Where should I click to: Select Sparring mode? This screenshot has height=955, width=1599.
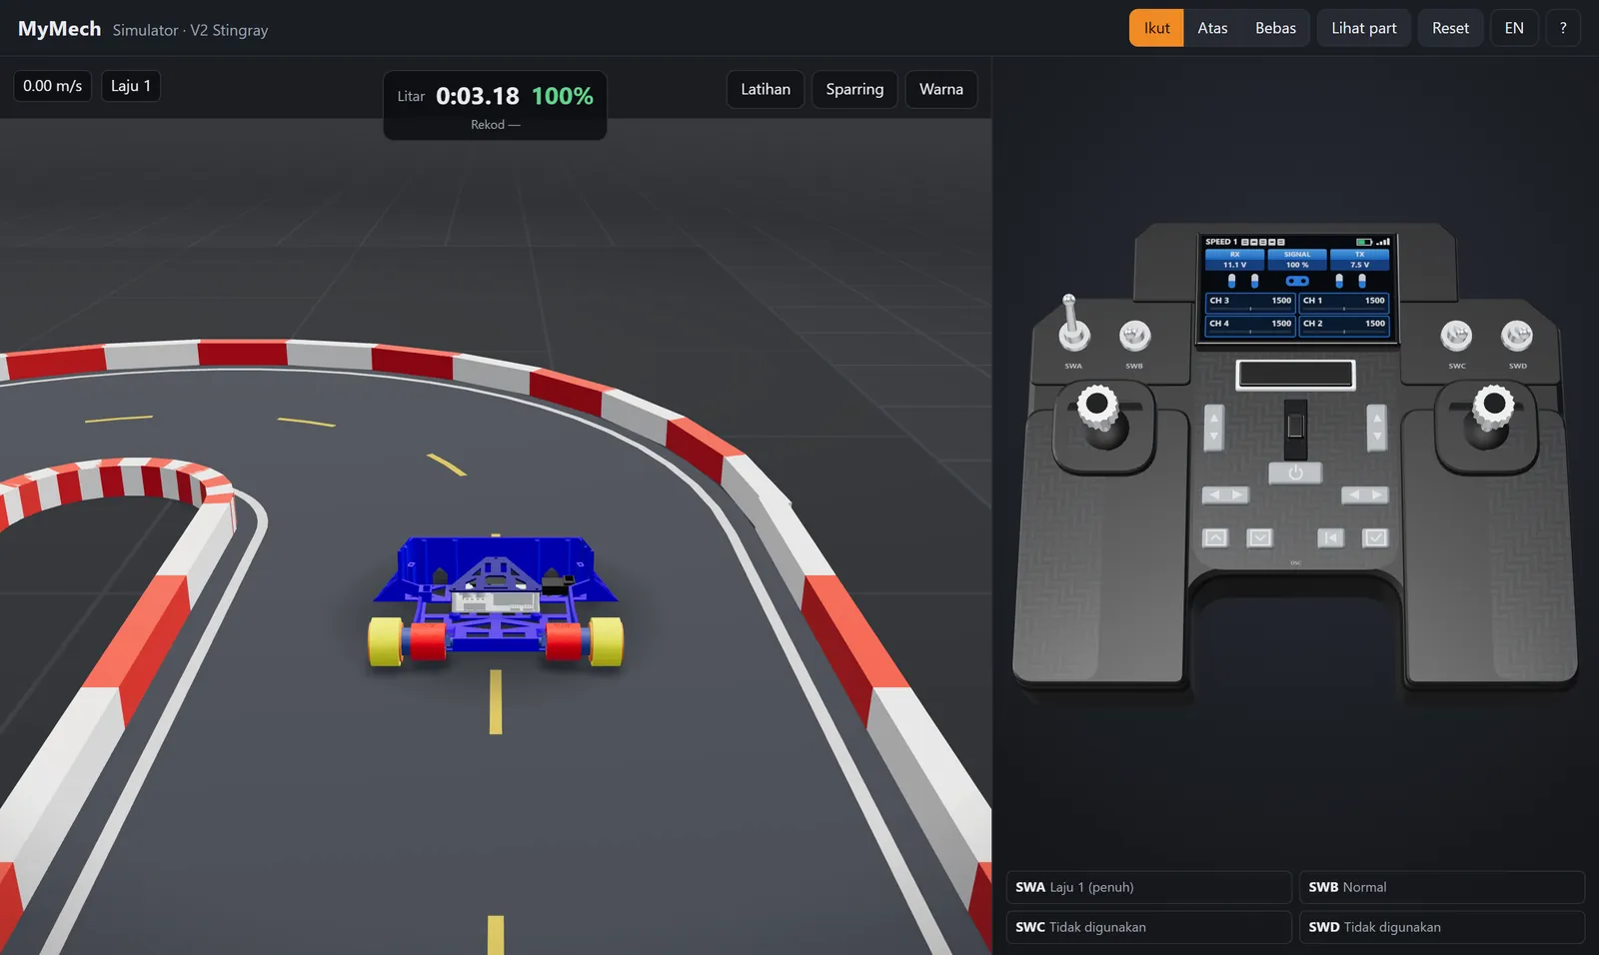tap(854, 89)
